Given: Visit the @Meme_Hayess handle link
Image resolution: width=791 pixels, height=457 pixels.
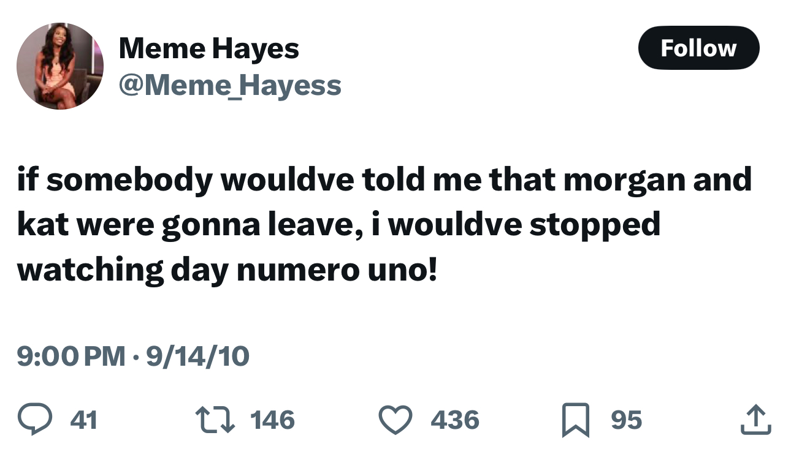Looking at the screenshot, I should click(x=229, y=85).
